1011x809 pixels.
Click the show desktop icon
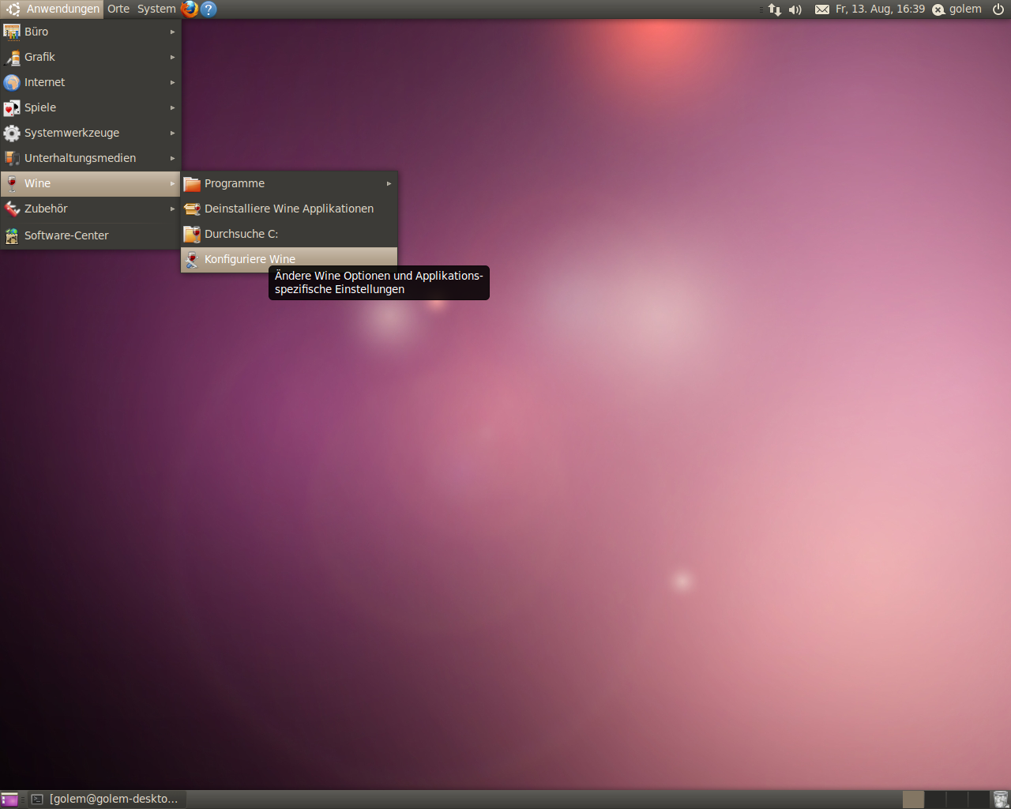tap(9, 799)
